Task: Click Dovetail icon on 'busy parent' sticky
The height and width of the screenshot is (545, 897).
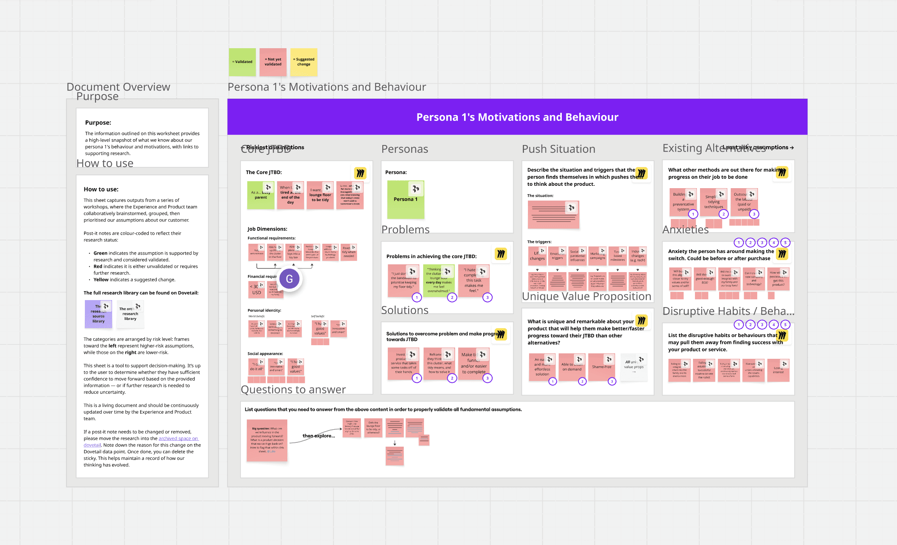Action: click(268, 187)
